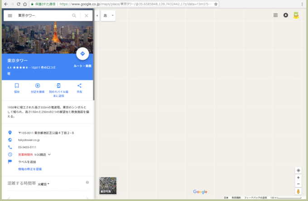Click the 東京タワー place title
This screenshot has width=308, height=201.
18,61
